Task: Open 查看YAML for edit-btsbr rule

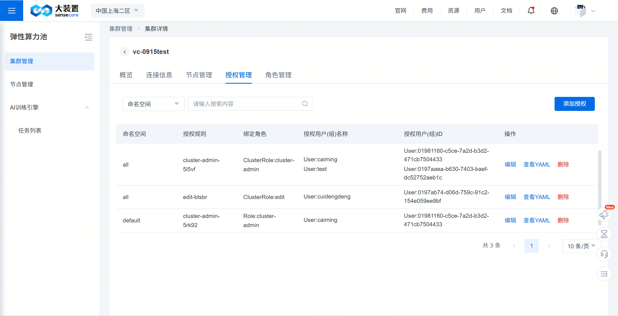Action: 537,197
